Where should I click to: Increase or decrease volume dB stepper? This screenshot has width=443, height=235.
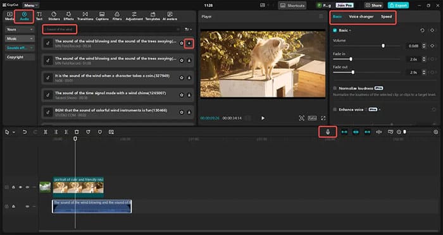tap(423, 45)
